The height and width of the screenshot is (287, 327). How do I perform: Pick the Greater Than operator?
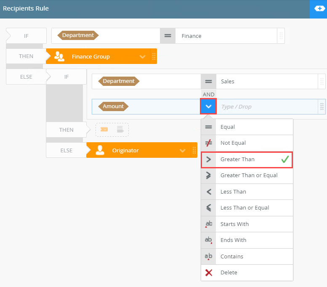[x=247, y=159]
